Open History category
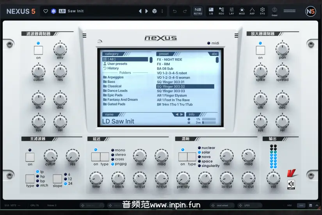 (x=111, y=68)
